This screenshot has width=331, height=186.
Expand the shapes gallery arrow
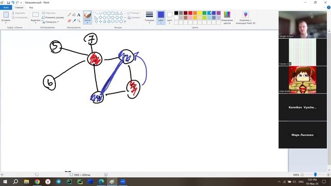(125, 22)
